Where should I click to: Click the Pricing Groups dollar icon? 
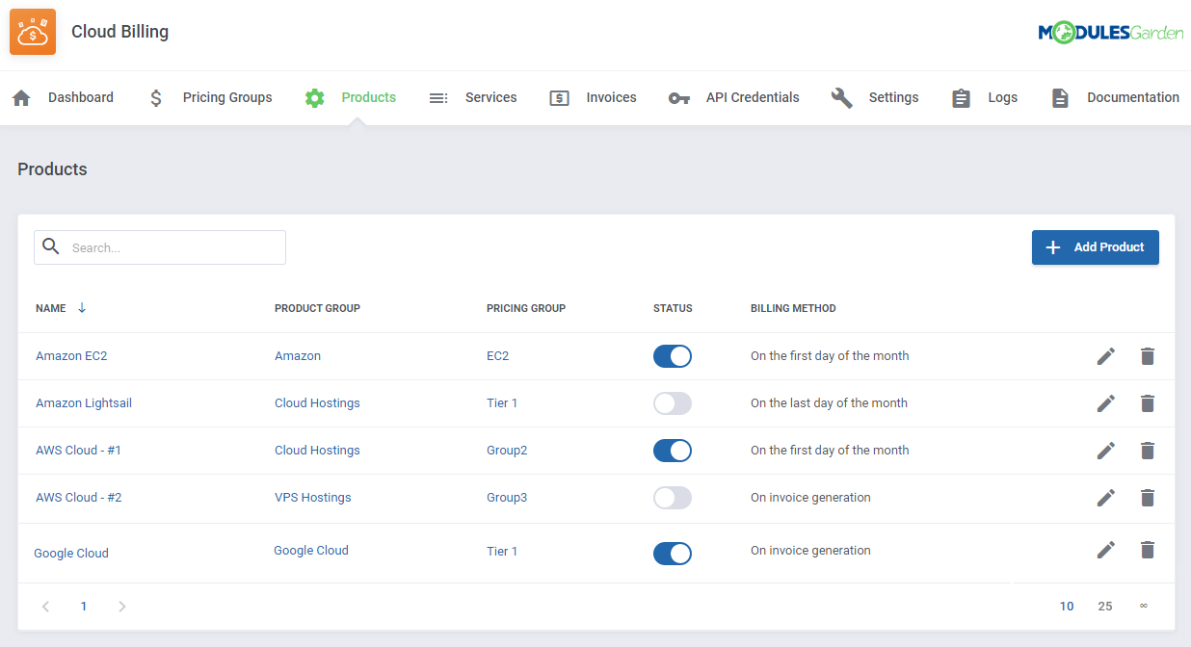[156, 97]
